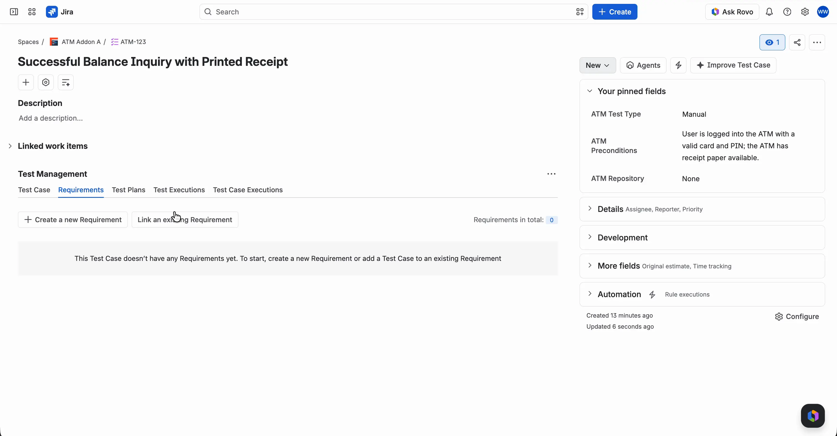Toggle watching this work item
This screenshot has width=837, height=436.
(772, 43)
